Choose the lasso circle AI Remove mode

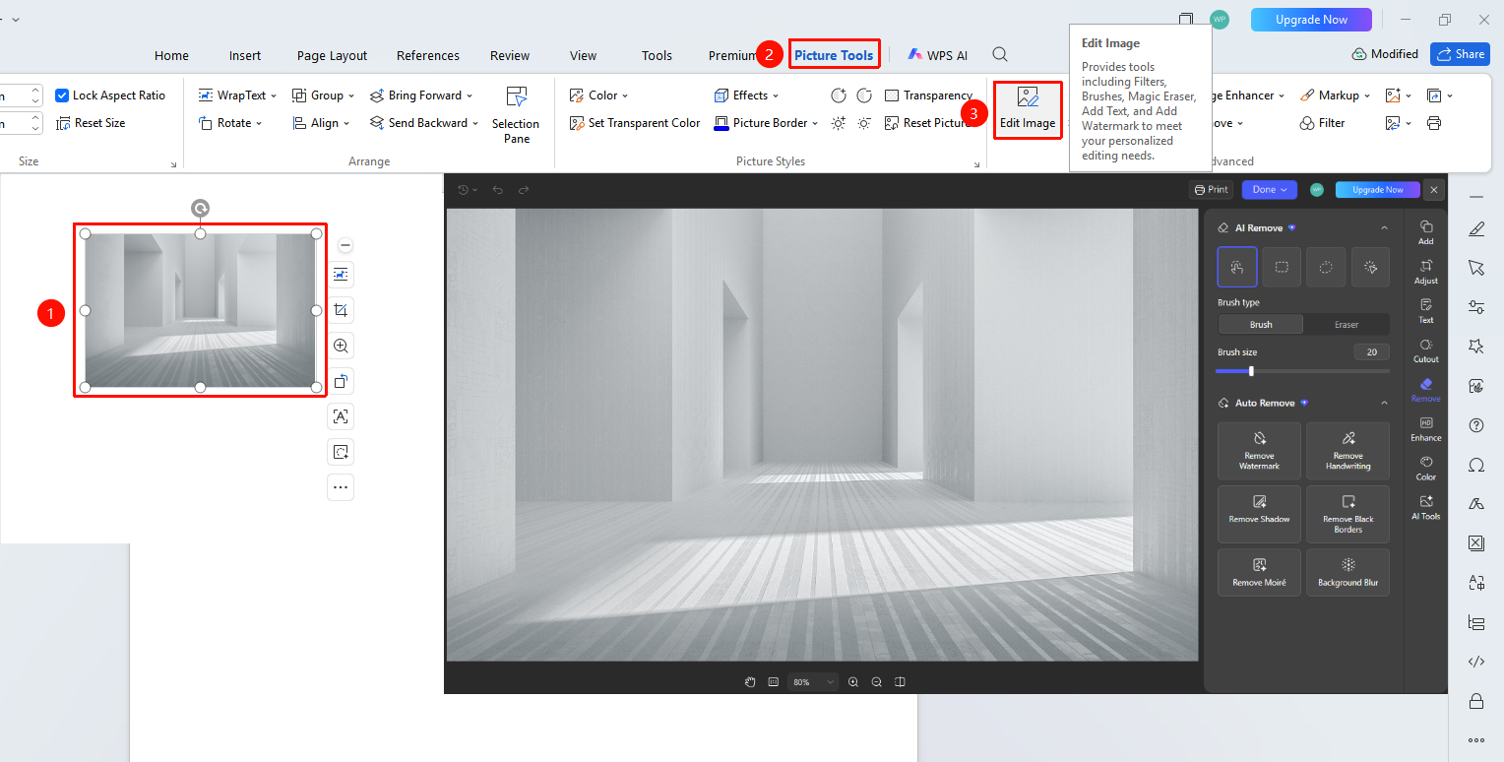[1326, 267]
